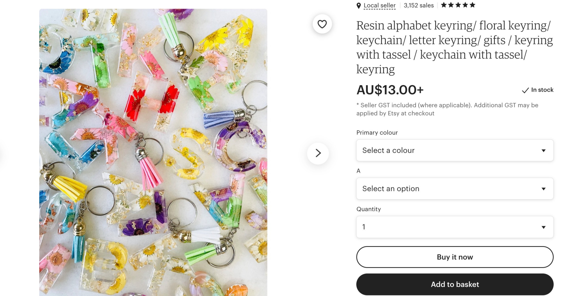The width and height of the screenshot is (575, 296).
Task: Click the Buy it now button
Action: 455,257
